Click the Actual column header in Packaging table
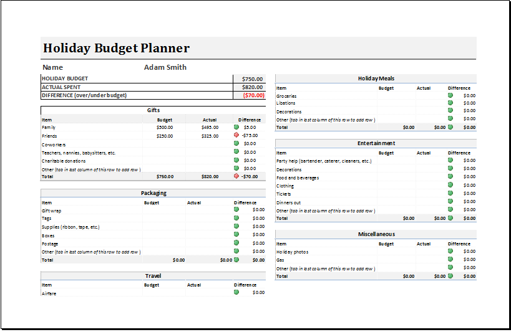The width and height of the screenshot is (511, 332). (x=194, y=202)
